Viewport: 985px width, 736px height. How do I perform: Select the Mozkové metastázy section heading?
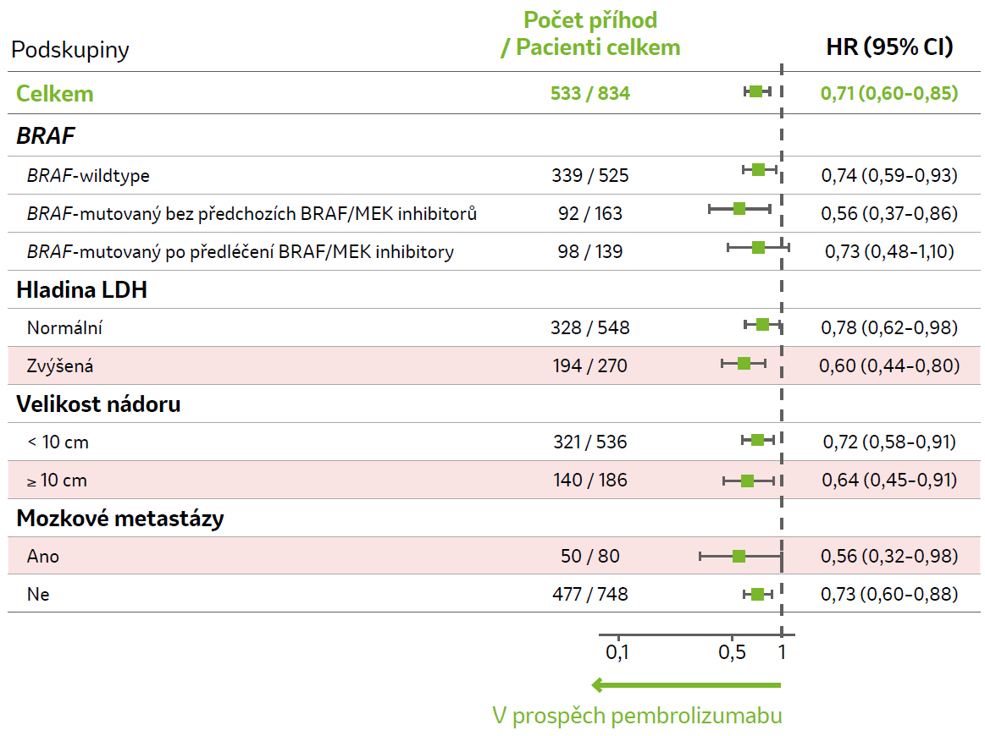click(x=120, y=518)
